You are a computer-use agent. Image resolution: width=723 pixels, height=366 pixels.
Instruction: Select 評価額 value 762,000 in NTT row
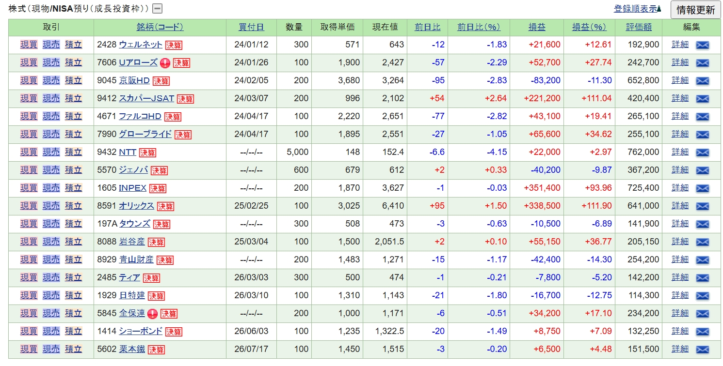643,152
